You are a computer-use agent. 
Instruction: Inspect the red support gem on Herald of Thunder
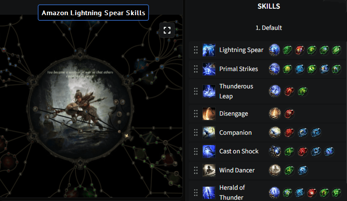tap(312, 193)
